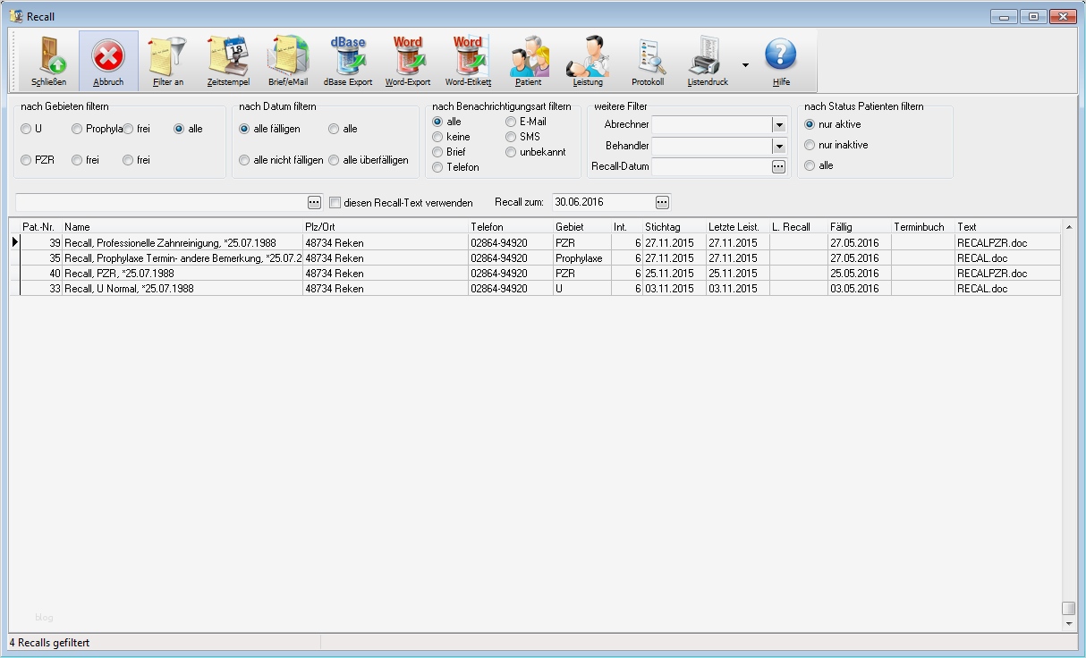This screenshot has width=1086, height=658.
Task: Select the row 'Recall, U Normal, *25.07.1988'
Action: 539,288
